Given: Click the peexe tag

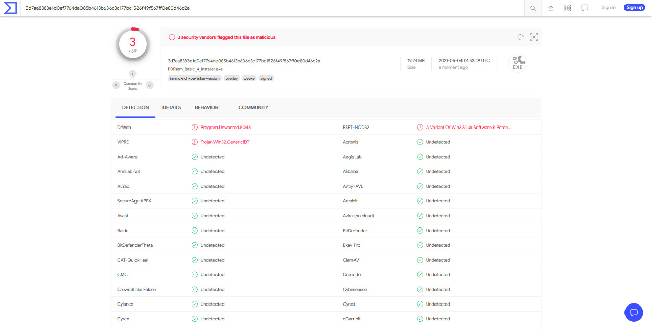Looking at the screenshot, I should (249, 79).
